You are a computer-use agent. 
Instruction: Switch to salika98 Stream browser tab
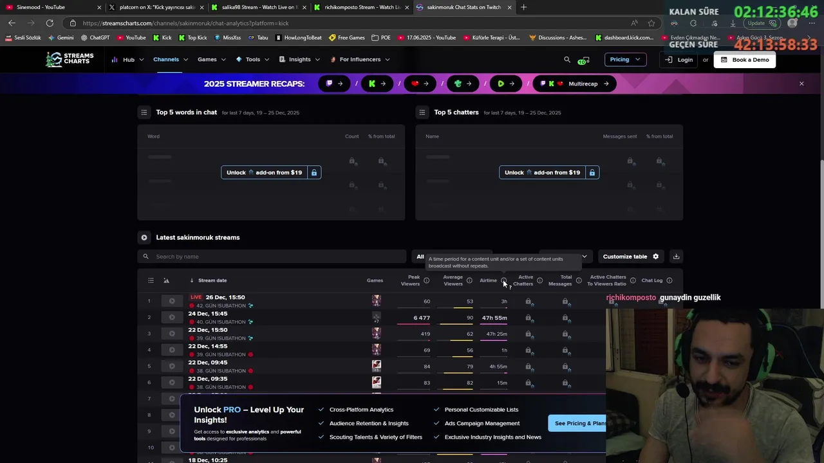click(259, 7)
